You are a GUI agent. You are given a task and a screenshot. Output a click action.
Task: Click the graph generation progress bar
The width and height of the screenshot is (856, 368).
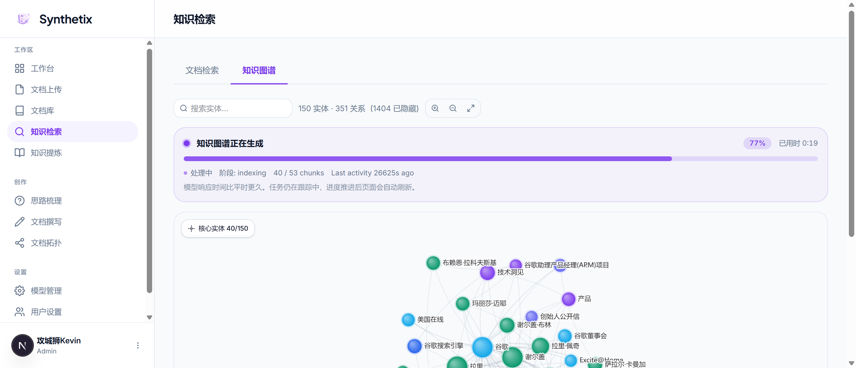pos(501,159)
